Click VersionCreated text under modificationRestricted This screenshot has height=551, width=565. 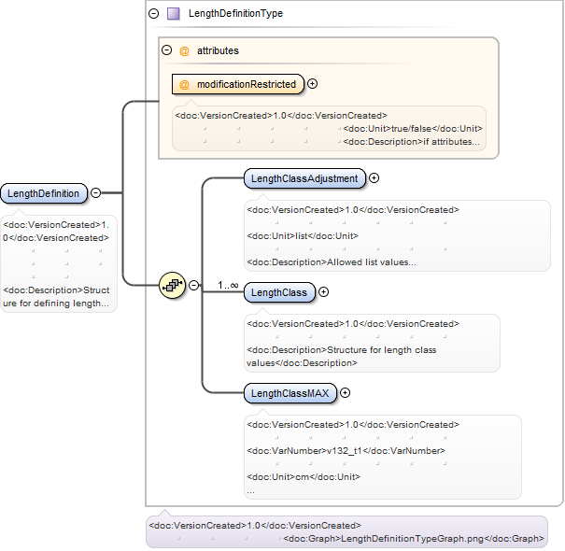point(281,115)
